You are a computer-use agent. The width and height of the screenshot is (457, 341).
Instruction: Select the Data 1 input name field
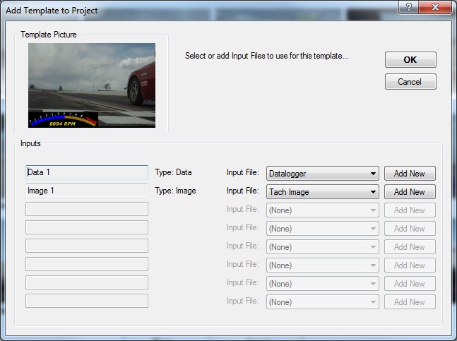coord(86,172)
